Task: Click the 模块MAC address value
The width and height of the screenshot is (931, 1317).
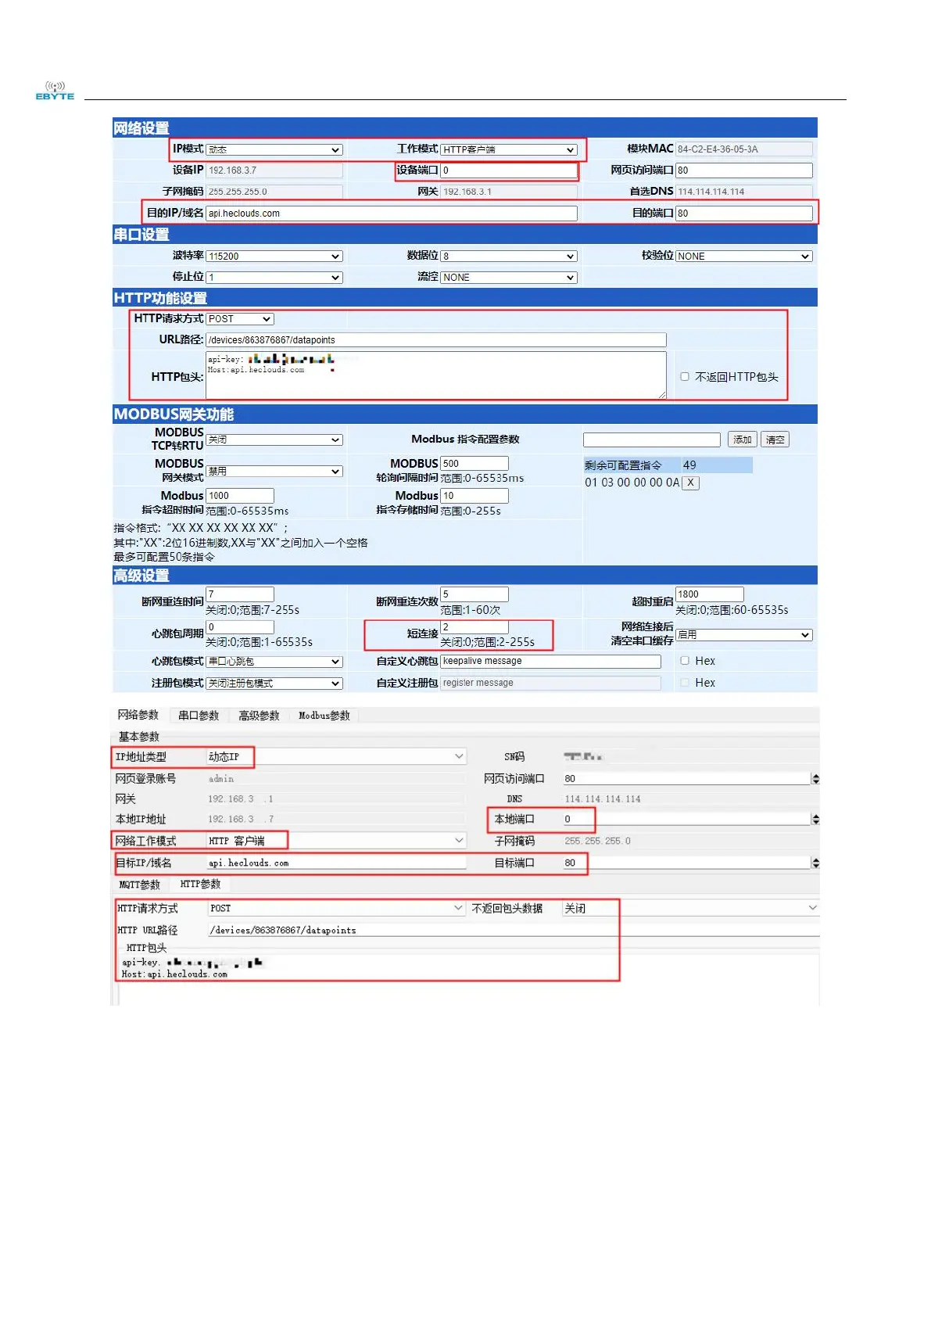Action: tap(744, 149)
